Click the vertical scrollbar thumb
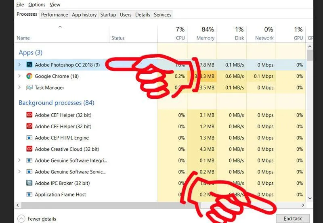This screenshot has width=323, height=223. click(310, 55)
